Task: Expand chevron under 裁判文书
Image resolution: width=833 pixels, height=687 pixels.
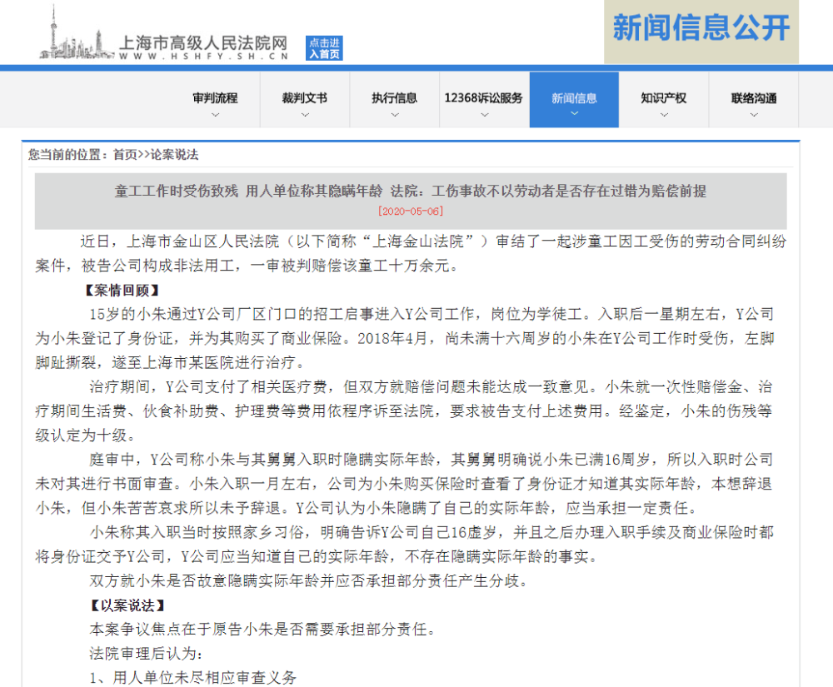Action: click(305, 115)
